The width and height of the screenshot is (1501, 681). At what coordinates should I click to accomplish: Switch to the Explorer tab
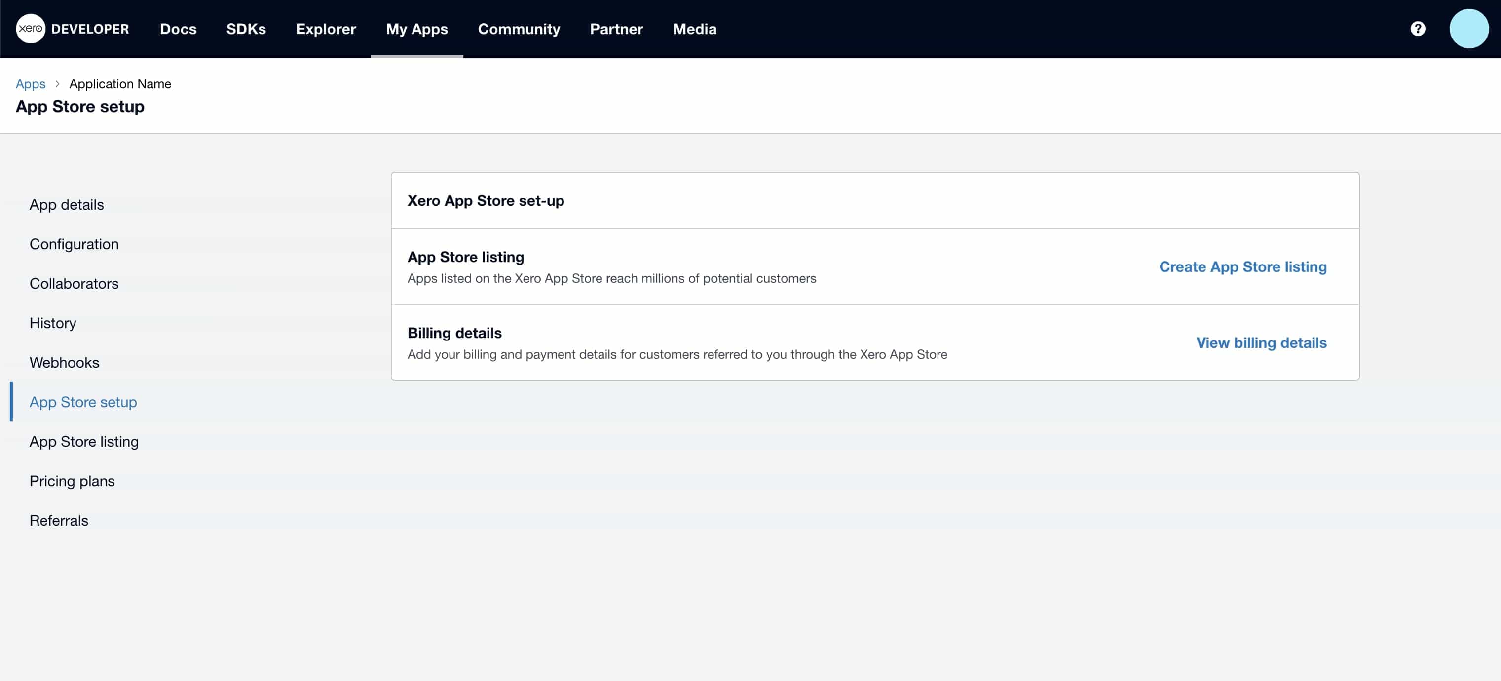pyautogui.click(x=326, y=29)
